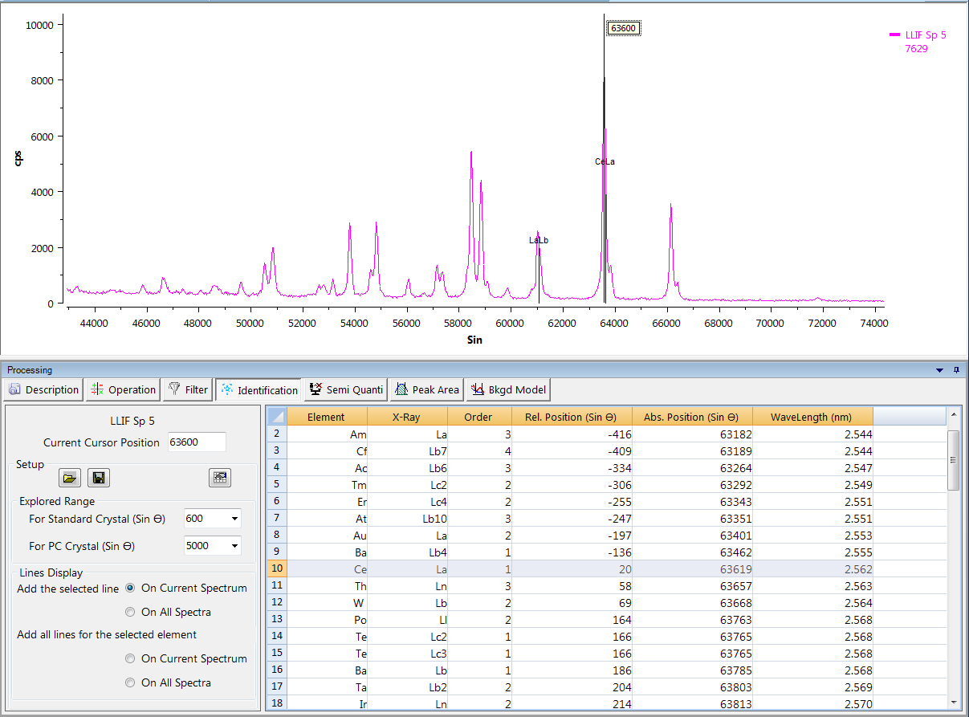Screen dimensions: 969x717
Task: Open setup file with the folder icon
Action: point(71,479)
